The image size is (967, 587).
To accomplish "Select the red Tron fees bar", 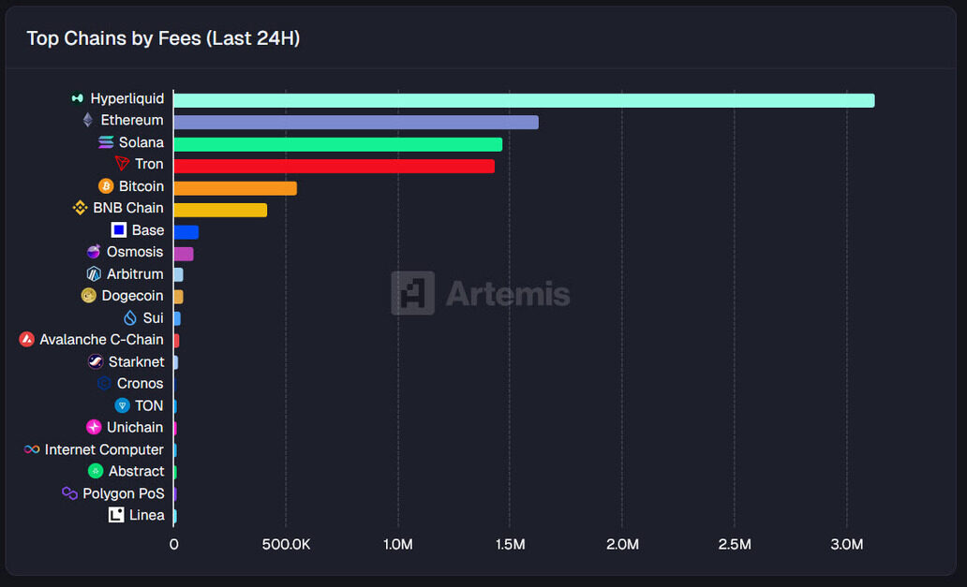I will click(335, 167).
